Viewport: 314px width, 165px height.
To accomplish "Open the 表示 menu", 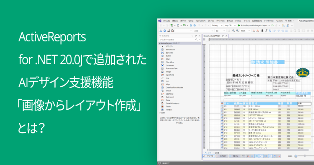I will point(183,21).
